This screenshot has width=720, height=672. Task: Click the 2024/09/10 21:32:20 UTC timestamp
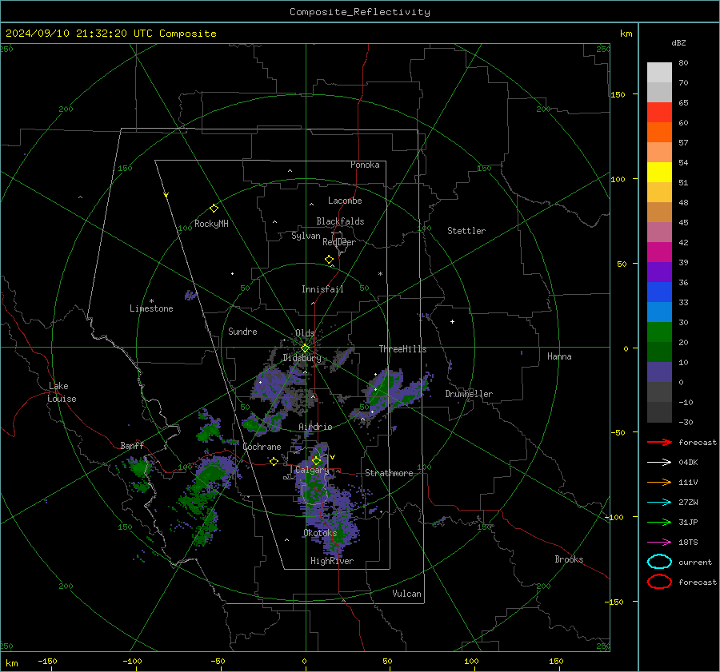click(70, 34)
